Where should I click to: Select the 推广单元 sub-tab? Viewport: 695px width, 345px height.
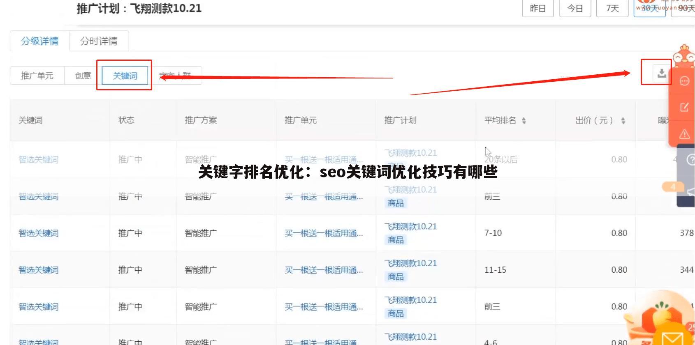point(37,76)
